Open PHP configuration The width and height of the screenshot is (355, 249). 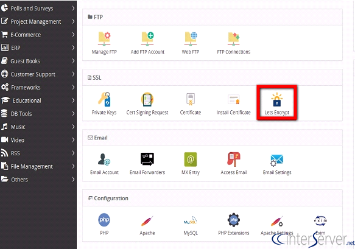(x=104, y=220)
